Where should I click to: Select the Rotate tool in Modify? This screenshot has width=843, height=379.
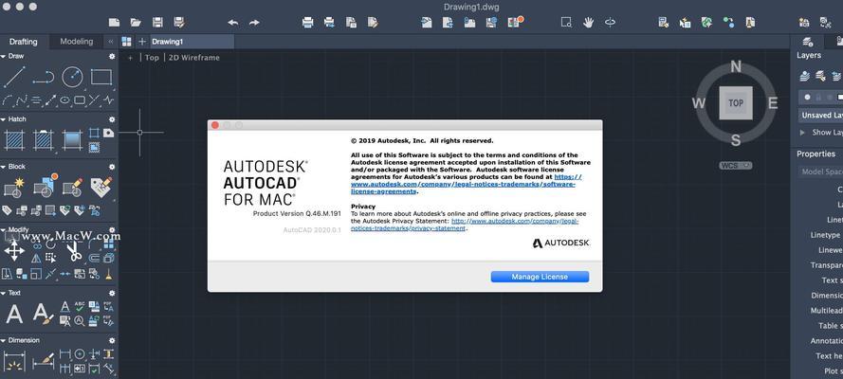click(50, 244)
